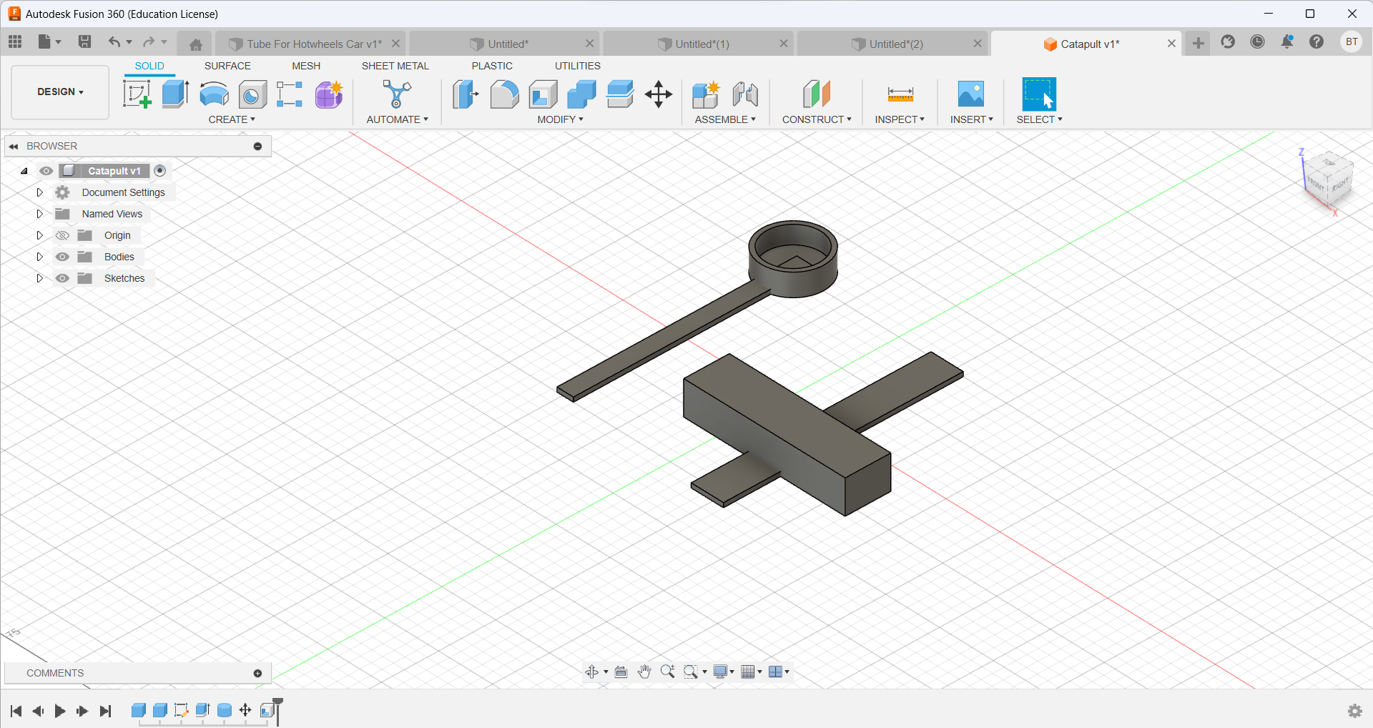This screenshot has height=728, width=1373.
Task: Select the Offset Face tool
Action: coord(620,94)
